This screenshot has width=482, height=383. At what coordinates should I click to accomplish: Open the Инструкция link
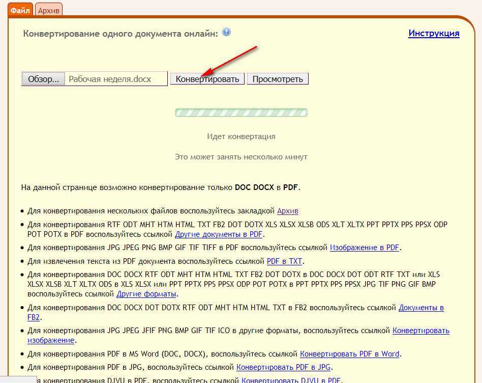(434, 34)
